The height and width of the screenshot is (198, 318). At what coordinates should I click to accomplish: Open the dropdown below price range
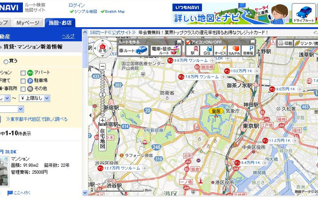click(x=12, y=109)
